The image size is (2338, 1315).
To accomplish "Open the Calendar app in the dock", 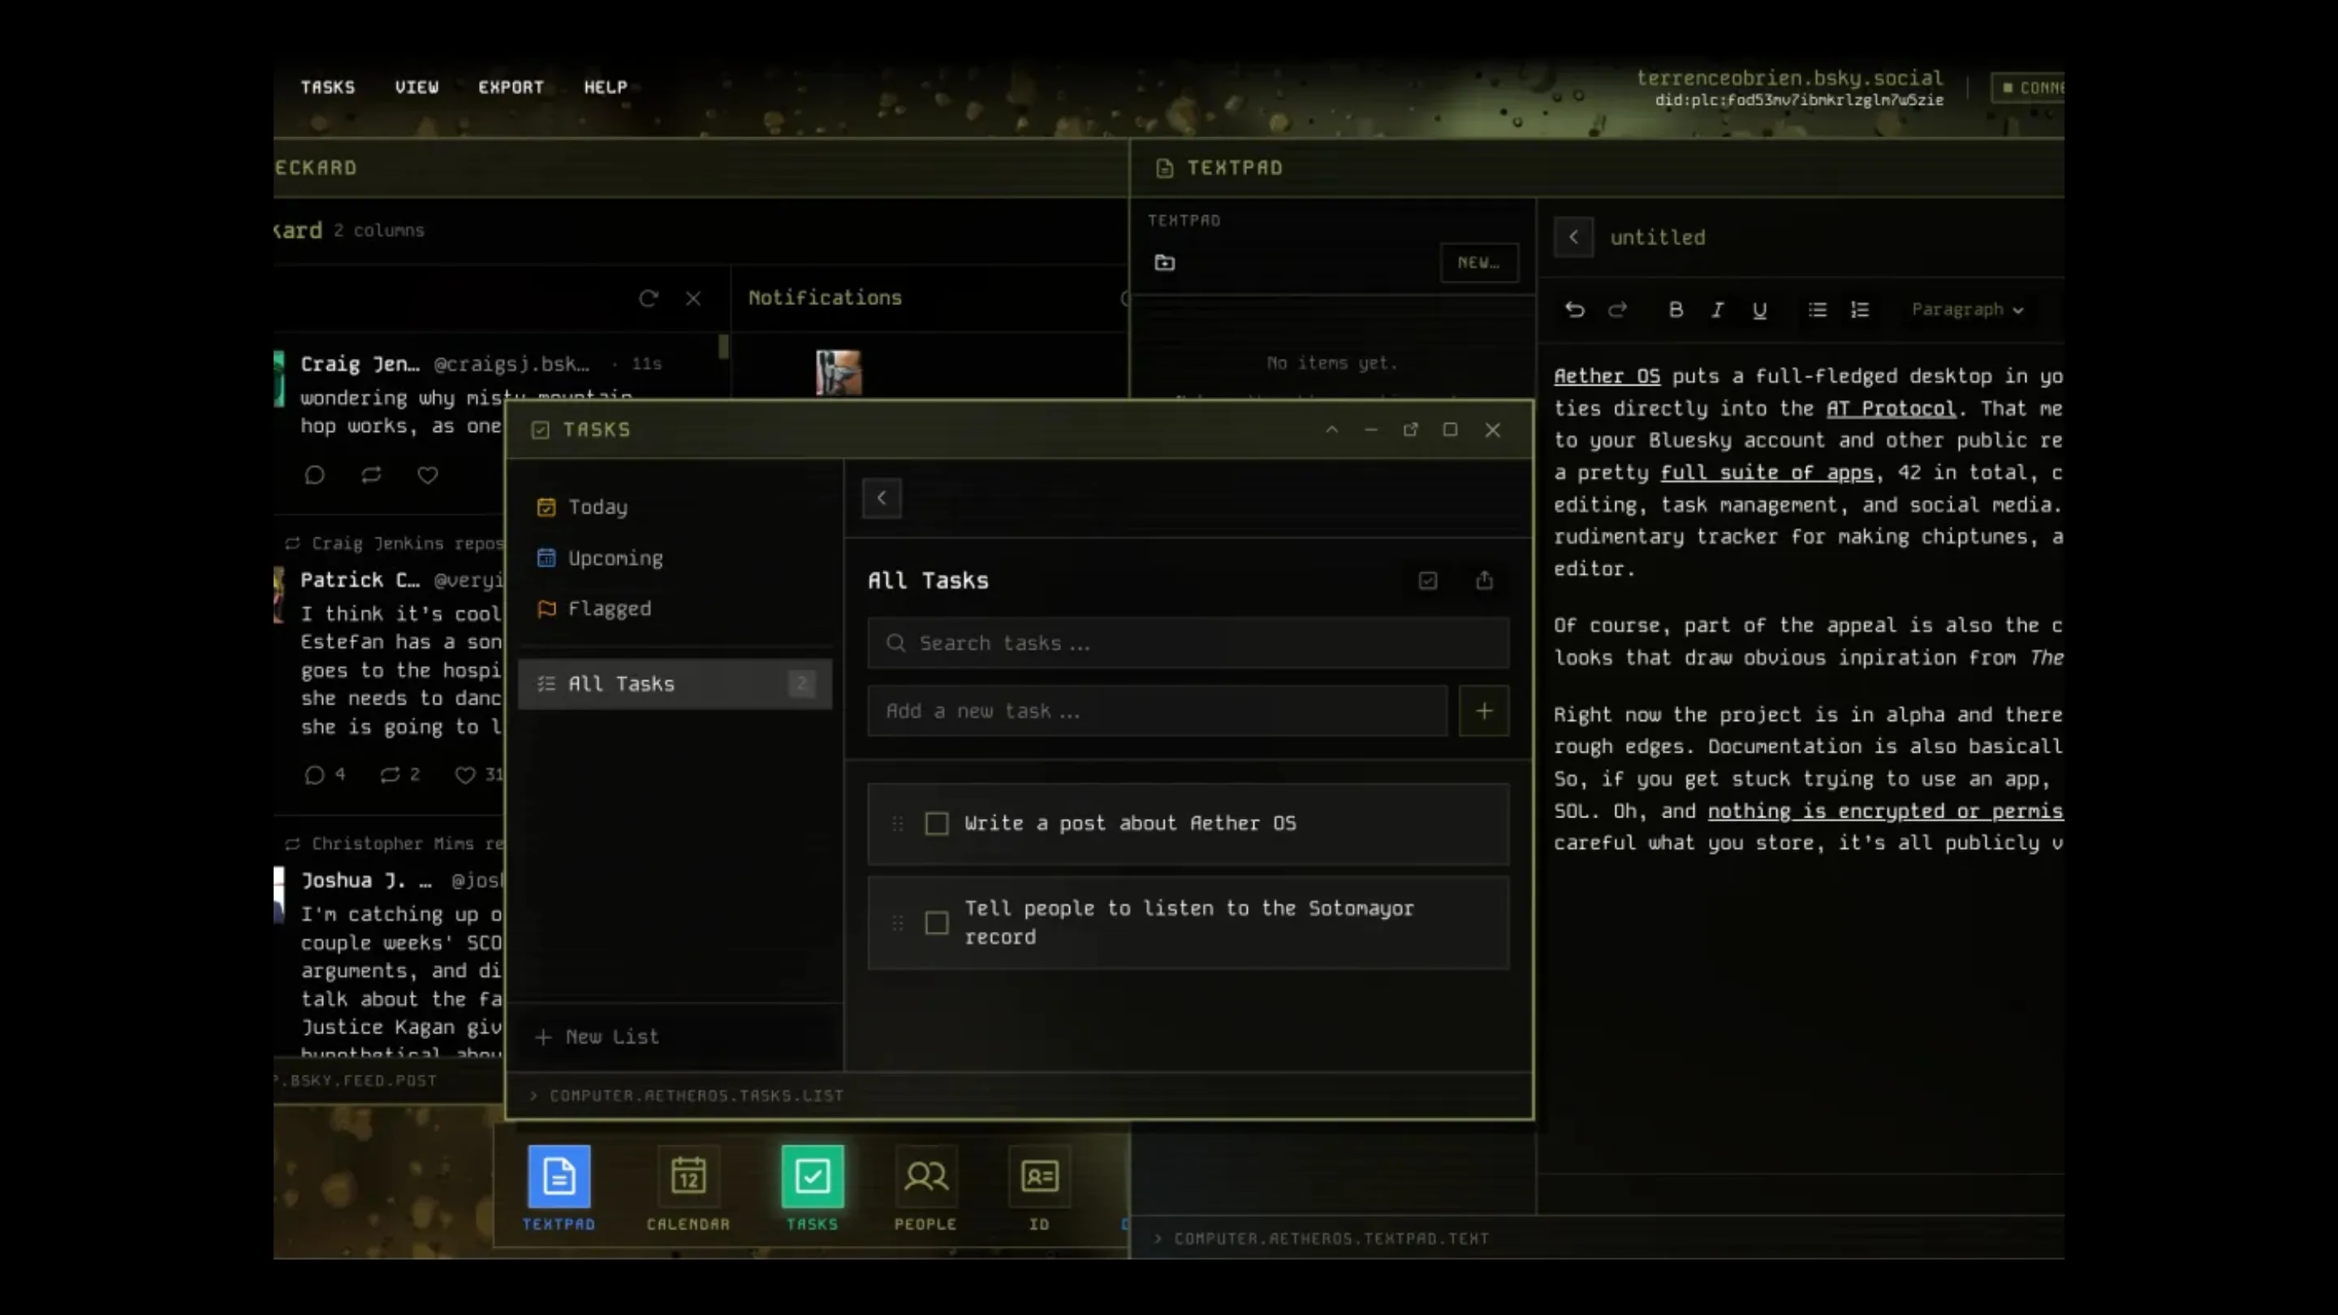I will coord(688,1177).
